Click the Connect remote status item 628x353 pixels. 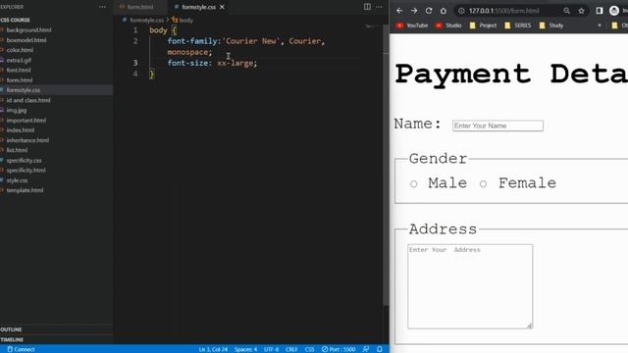click(21, 349)
